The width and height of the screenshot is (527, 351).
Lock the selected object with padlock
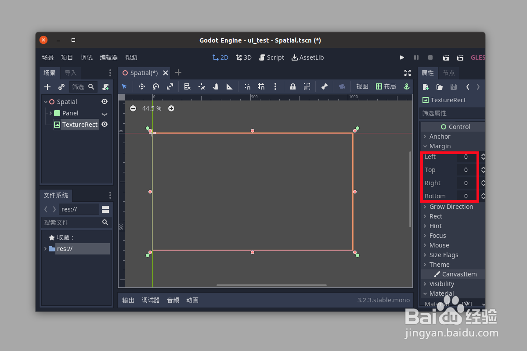point(293,86)
